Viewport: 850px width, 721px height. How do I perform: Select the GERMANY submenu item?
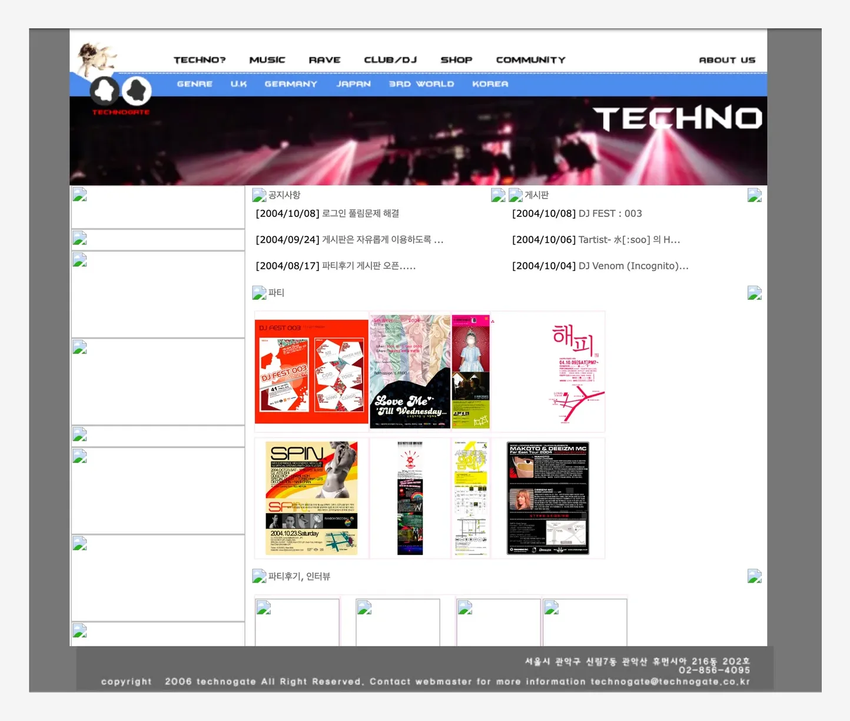291,84
